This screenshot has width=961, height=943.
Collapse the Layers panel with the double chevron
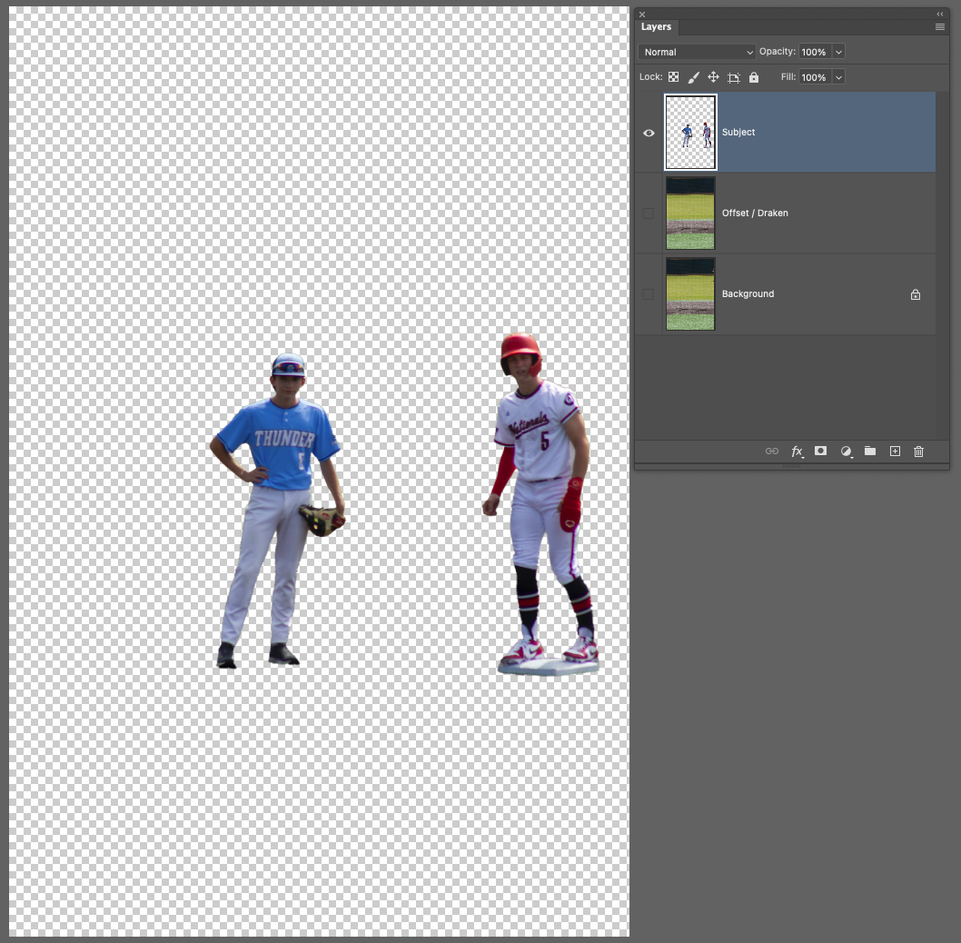click(x=939, y=14)
